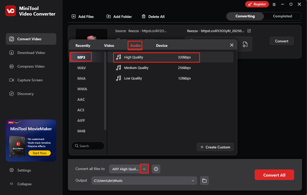This screenshot has height=195, width=307.
Task: Open the Completed tab
Action: [282, 16]
